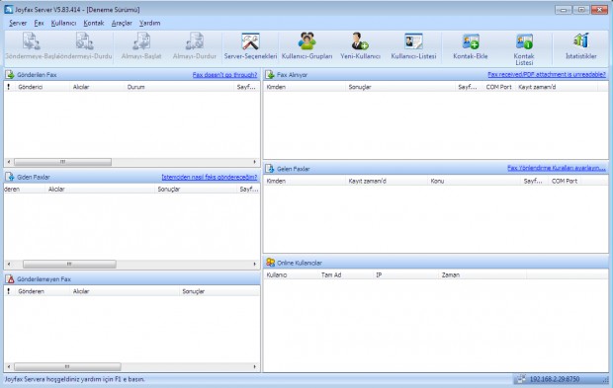Add contact via Kontak-Ekle icon

click(471, 41)
